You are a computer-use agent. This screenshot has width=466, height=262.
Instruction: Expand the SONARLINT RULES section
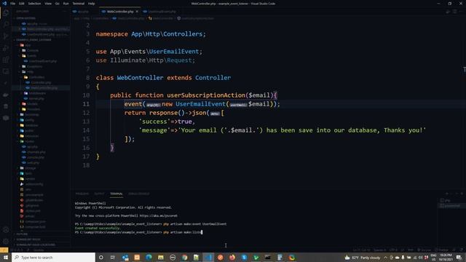28,239
